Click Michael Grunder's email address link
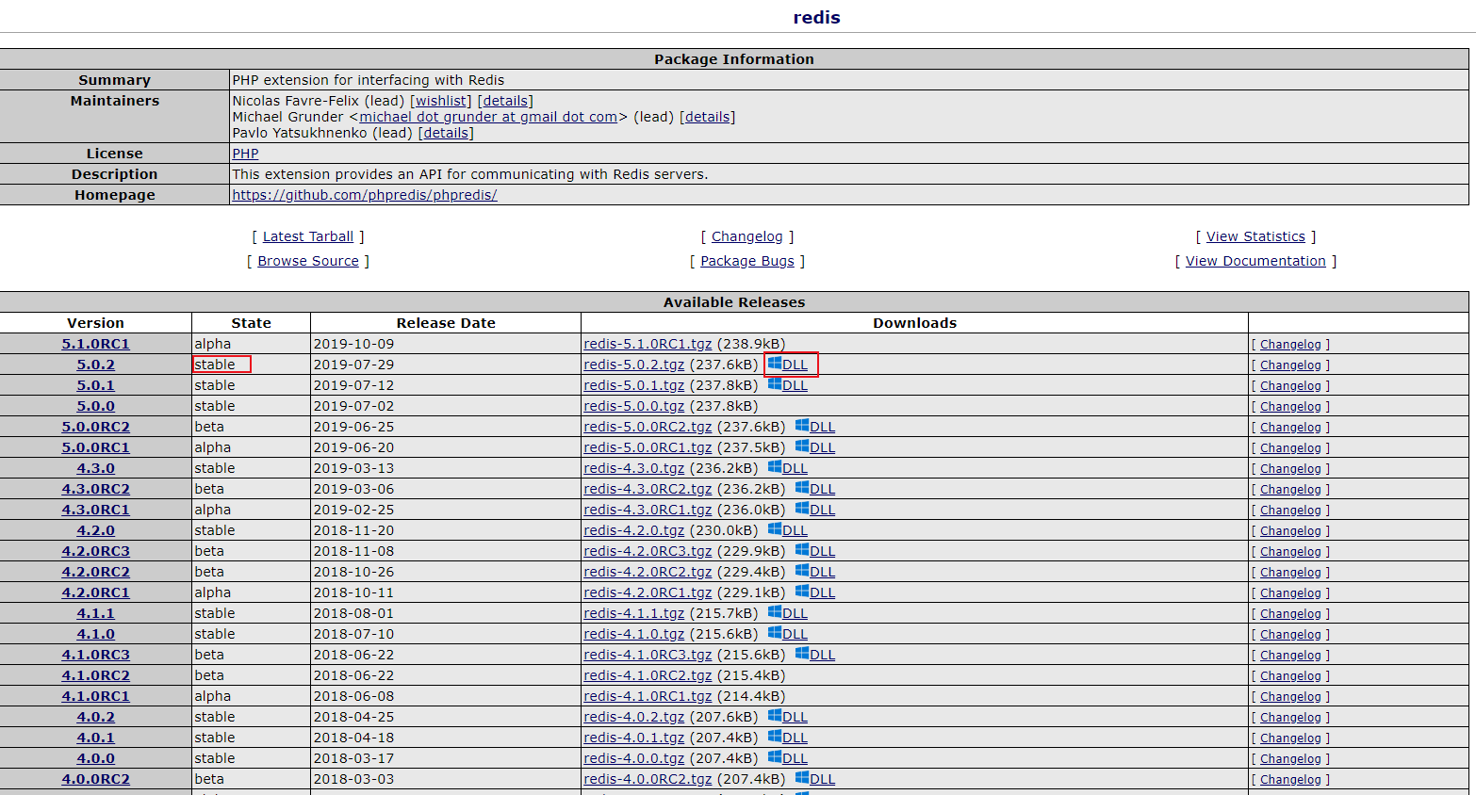The height and width of the screenshot is (795, 1476). [488, 117]
